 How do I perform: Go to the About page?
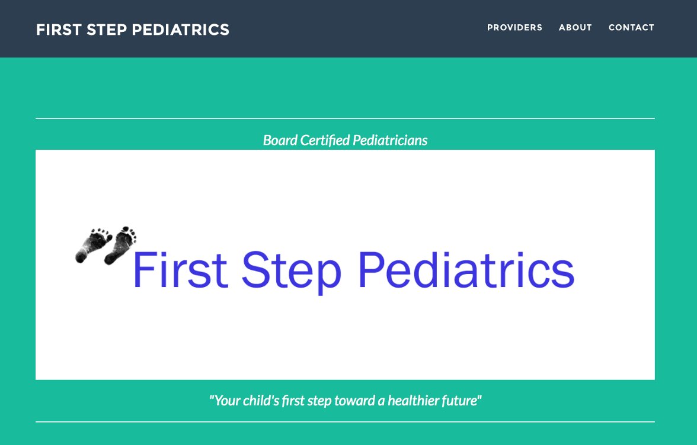[x=575, y=27]
